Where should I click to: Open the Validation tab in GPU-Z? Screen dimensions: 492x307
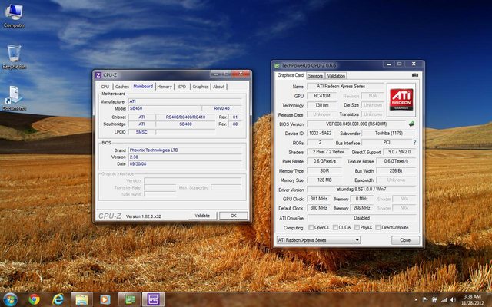pyautogui.click(x=336, y=76)
